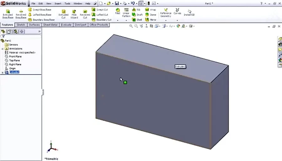Screen dimensions: 282x161
Task: Switch to the Sketch tab
Action: [x=21, y=25]
